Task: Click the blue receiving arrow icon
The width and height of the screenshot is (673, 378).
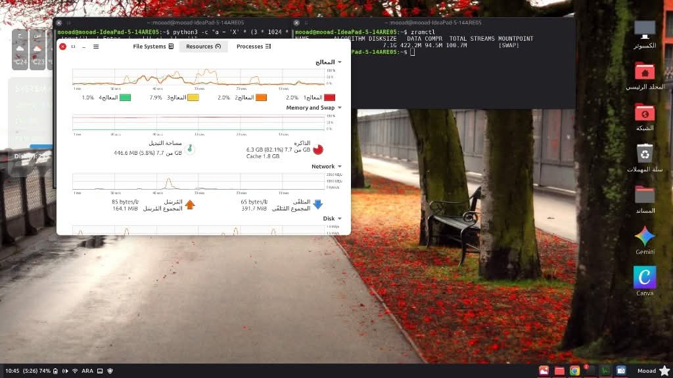Action: tap(317, 205)
